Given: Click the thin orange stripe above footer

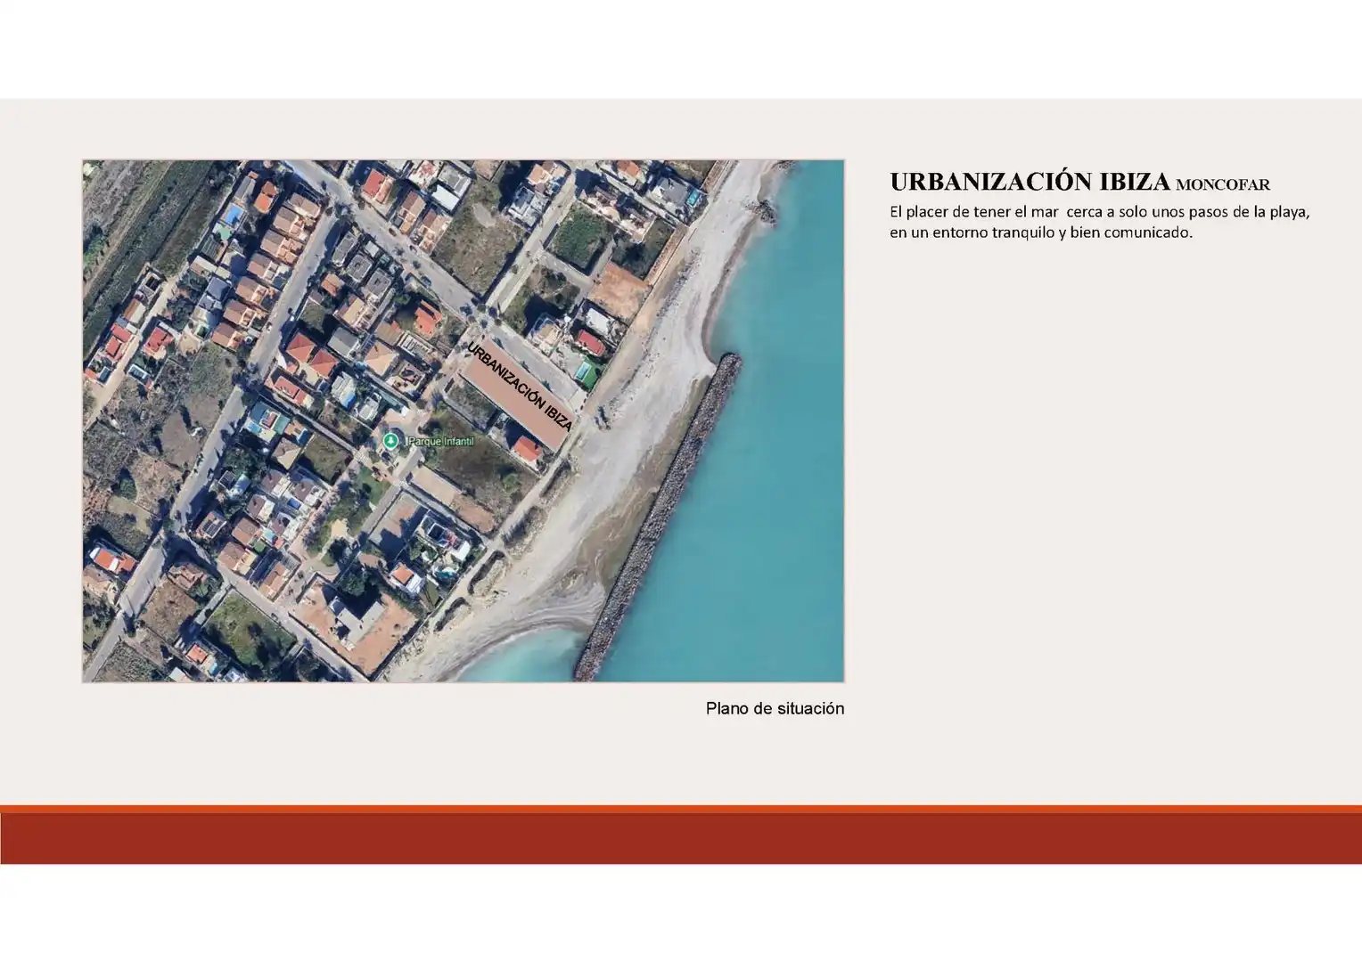Looking at the screenshot, I should [681, 809].
